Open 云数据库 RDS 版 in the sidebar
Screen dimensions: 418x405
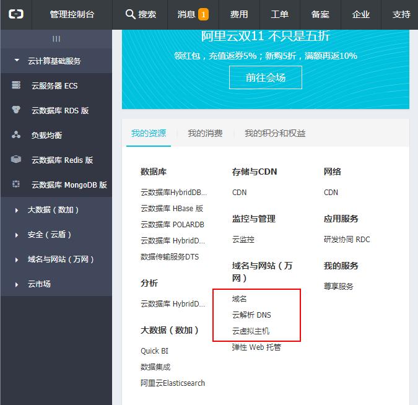60,110
